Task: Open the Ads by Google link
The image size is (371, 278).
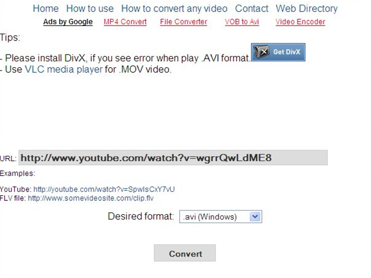Action: (x=68, y=22)
